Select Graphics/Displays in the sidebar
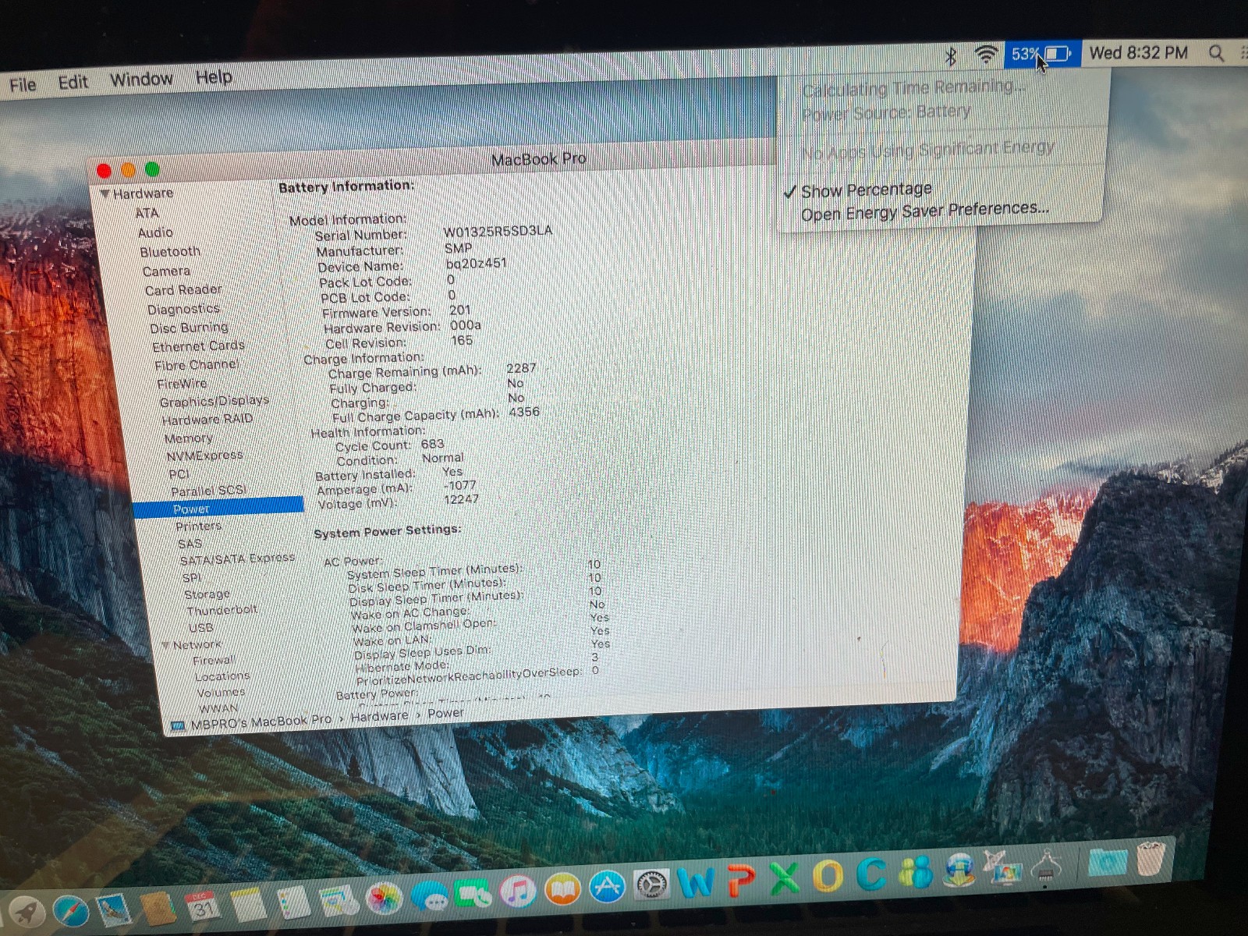 coord(214,401)
